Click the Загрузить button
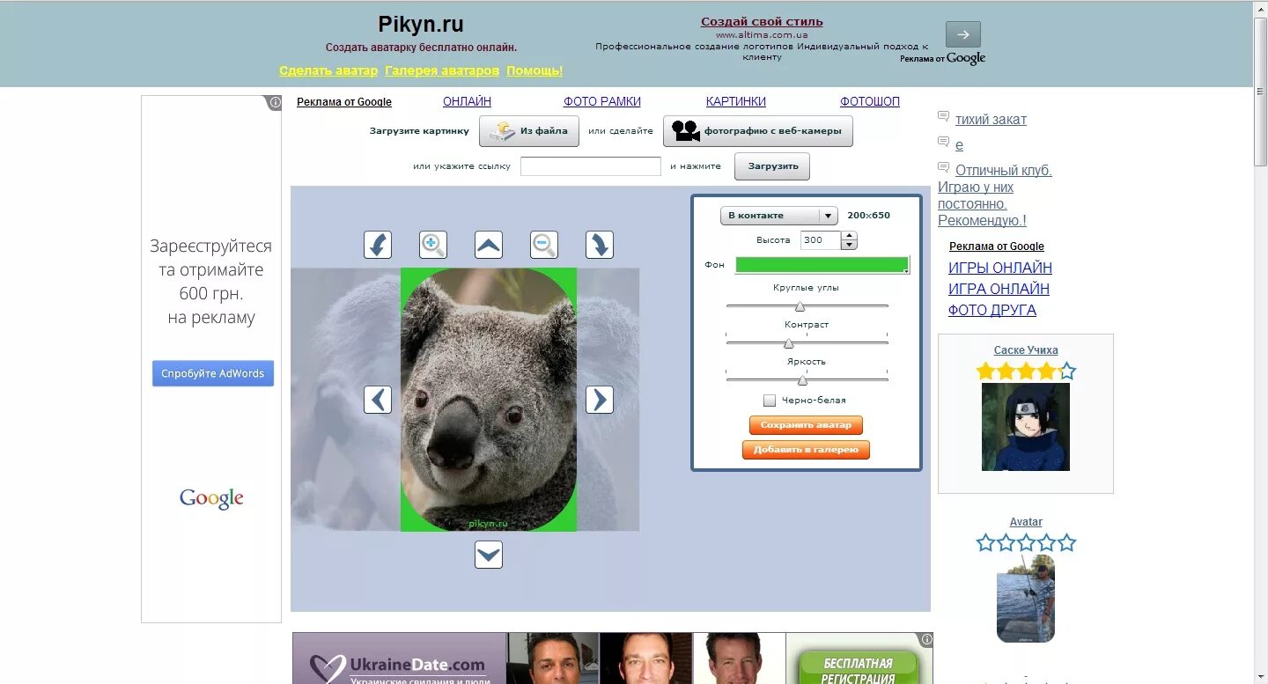1268x684 pixels. (x=772, y=165)
